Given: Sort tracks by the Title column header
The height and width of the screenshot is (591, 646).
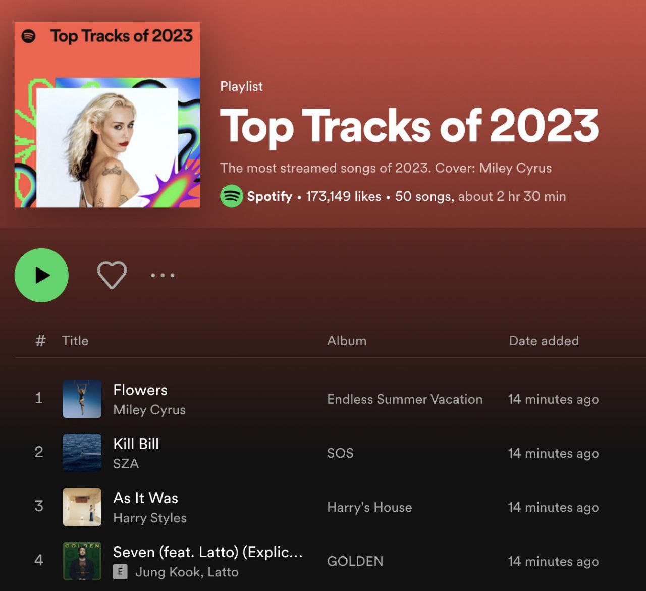Looking at the screenshot, I should [x=75, y=341].
